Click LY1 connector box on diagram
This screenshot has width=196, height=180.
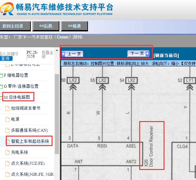pyautogui.click(x=190, y=80)
